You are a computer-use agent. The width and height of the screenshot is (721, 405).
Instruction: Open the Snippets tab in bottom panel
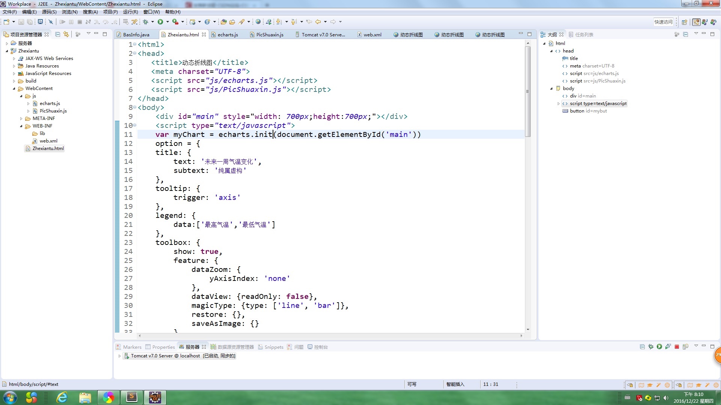click(x=270, y=347)
